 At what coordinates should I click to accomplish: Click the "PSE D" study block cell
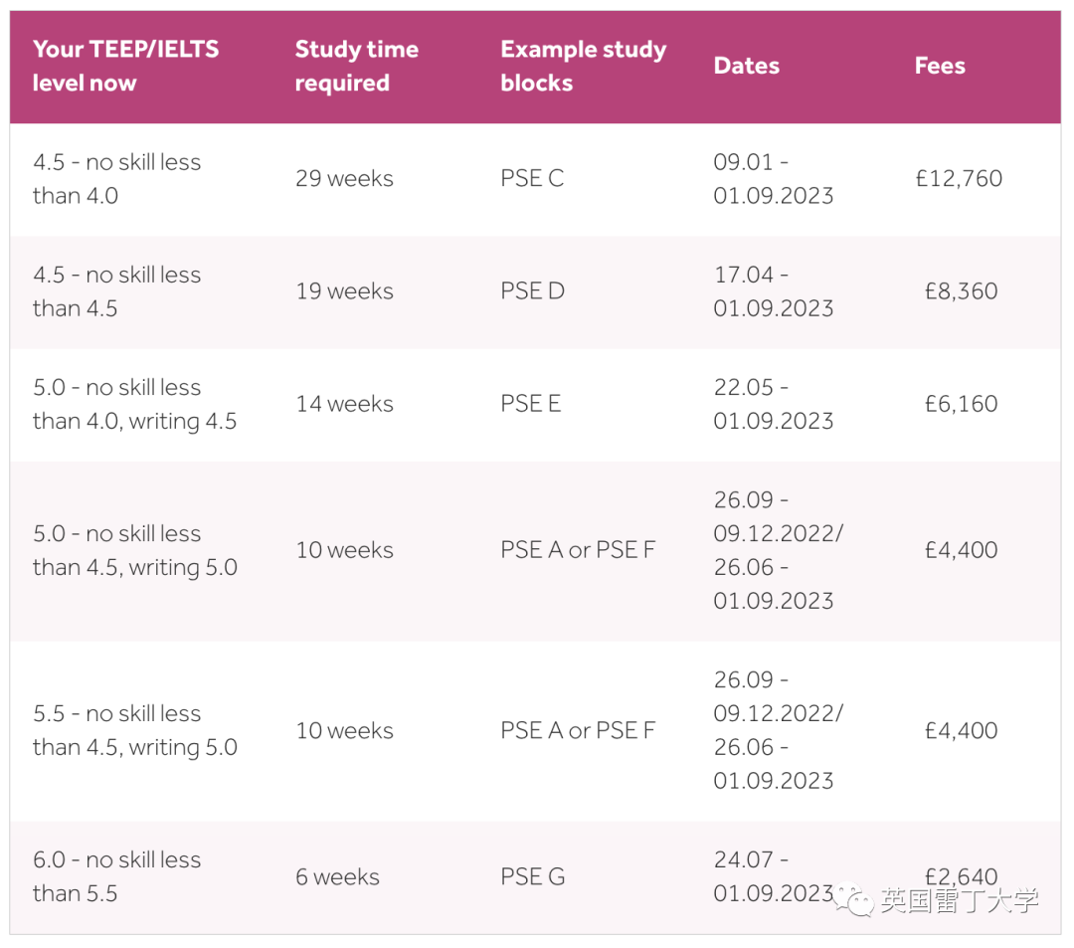[532, 291]
